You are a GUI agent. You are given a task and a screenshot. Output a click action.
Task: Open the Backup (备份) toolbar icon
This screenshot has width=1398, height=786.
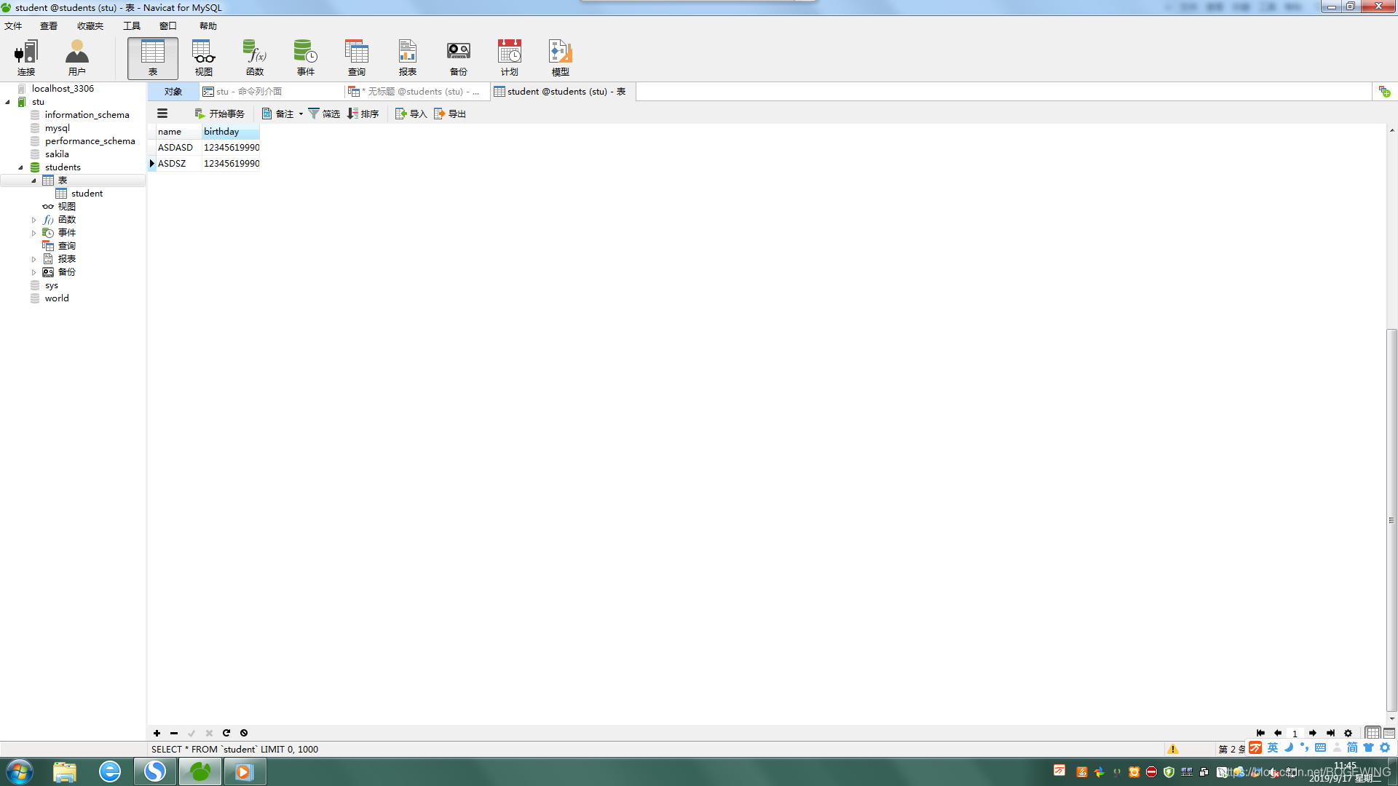[458, 57]
